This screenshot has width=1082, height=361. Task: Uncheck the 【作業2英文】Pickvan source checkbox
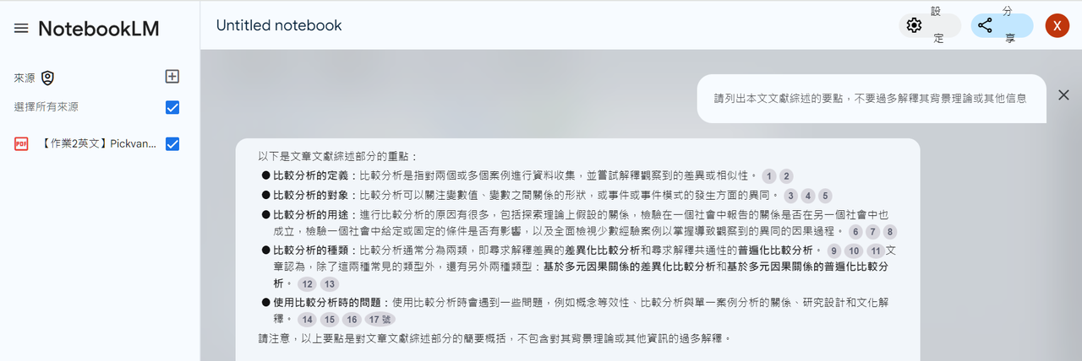tap(172, 144)
